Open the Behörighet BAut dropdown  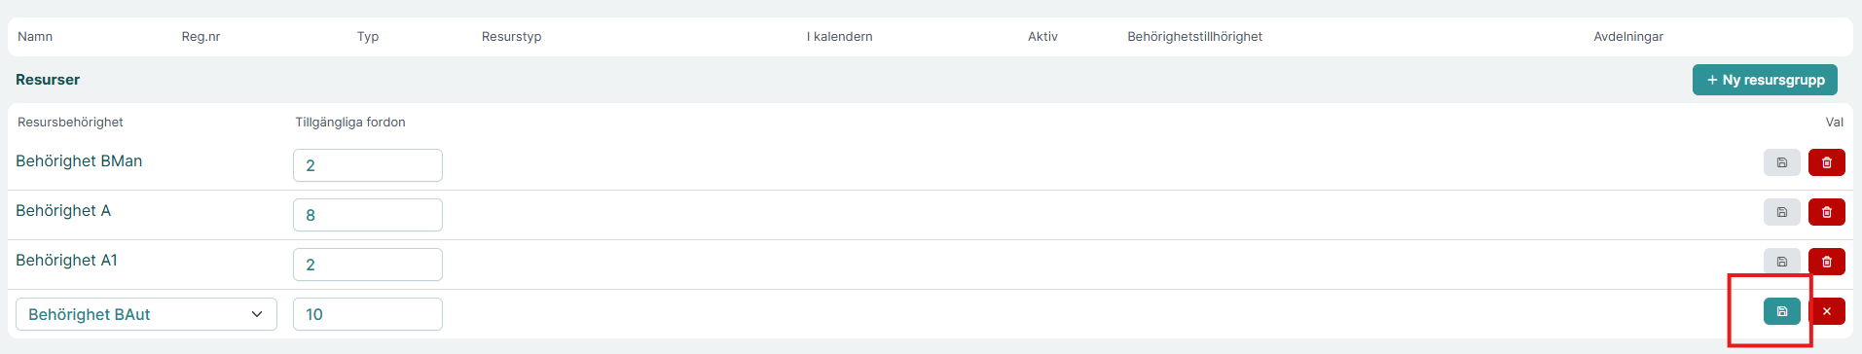tap(146, 314)
